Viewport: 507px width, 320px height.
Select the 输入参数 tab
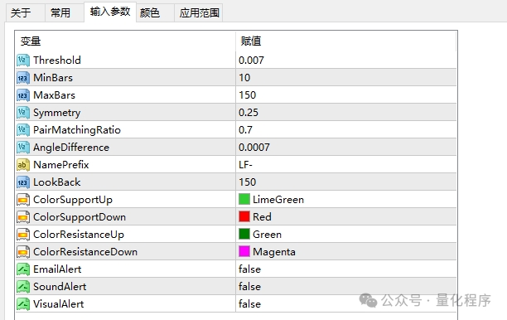click(110, 12)
